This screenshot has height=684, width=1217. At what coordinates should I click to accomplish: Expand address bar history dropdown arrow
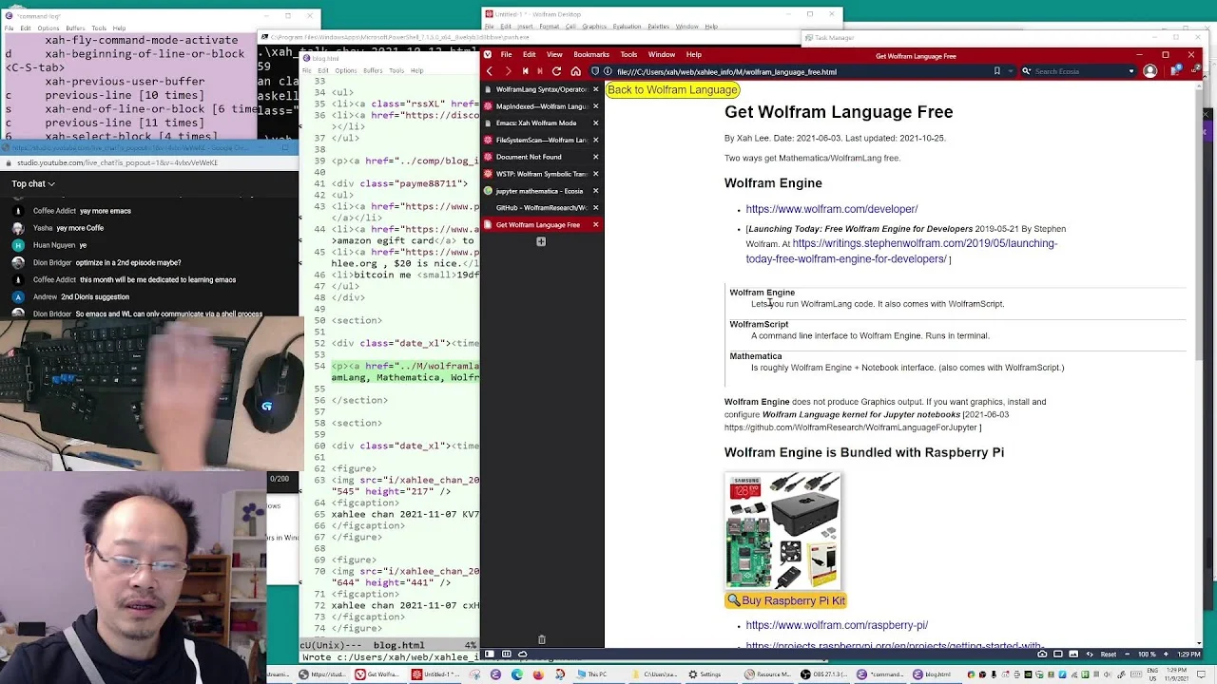coord(1009,71)
